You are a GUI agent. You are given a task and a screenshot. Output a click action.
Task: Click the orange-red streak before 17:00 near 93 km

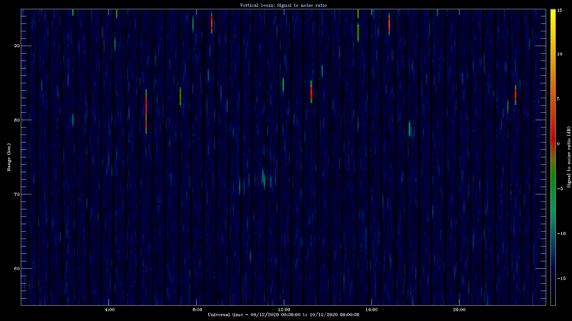click(x=389, y=25)
